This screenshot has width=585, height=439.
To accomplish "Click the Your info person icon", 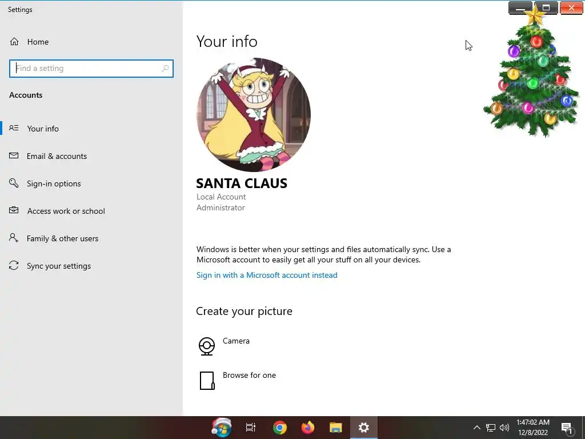I will click(14, 128).
